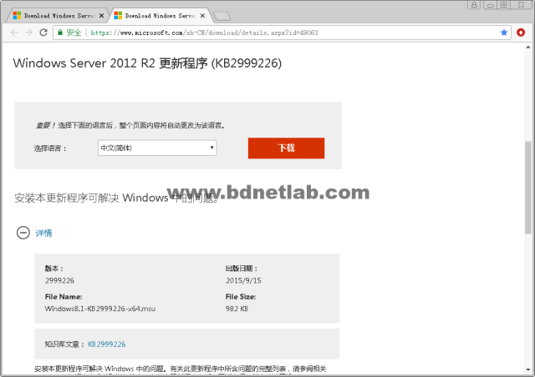535x377 pixels.
Task: Select the second Download Windows Server tab
Action: [x=160, y=16]
